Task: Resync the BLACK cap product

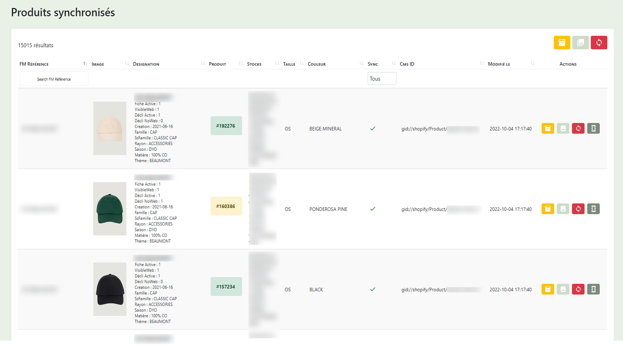Action: pyautogui.click(x=578, y=289)
